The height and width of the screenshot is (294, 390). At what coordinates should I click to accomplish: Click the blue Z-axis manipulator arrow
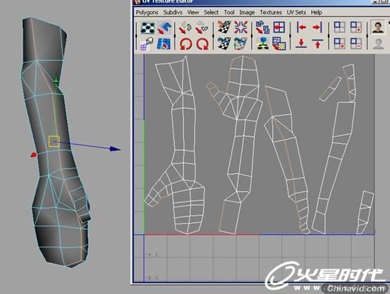[x=115, y=149]
